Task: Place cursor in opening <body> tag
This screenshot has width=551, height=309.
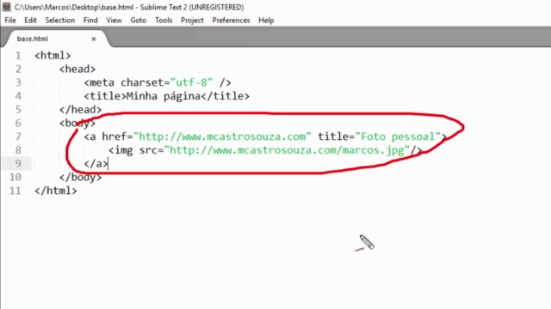Action: [77, 124]
